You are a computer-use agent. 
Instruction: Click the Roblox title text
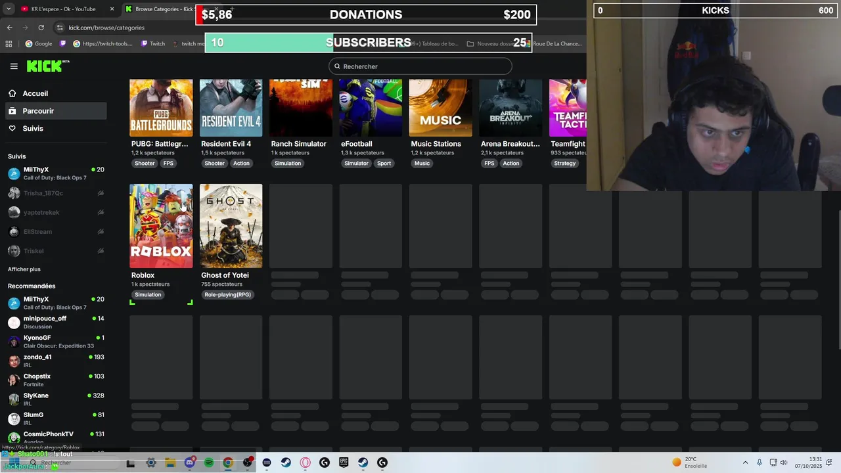[x=143, y=275]
